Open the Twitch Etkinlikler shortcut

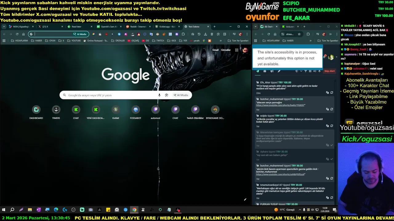point(195,112)
